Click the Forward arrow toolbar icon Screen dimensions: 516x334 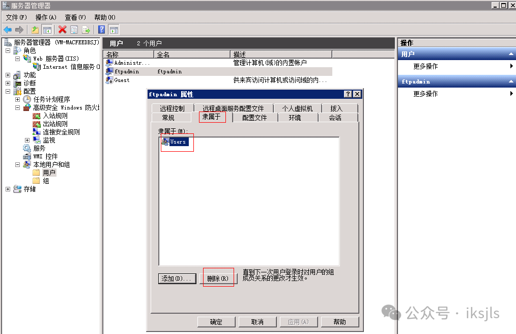point(19,30)
